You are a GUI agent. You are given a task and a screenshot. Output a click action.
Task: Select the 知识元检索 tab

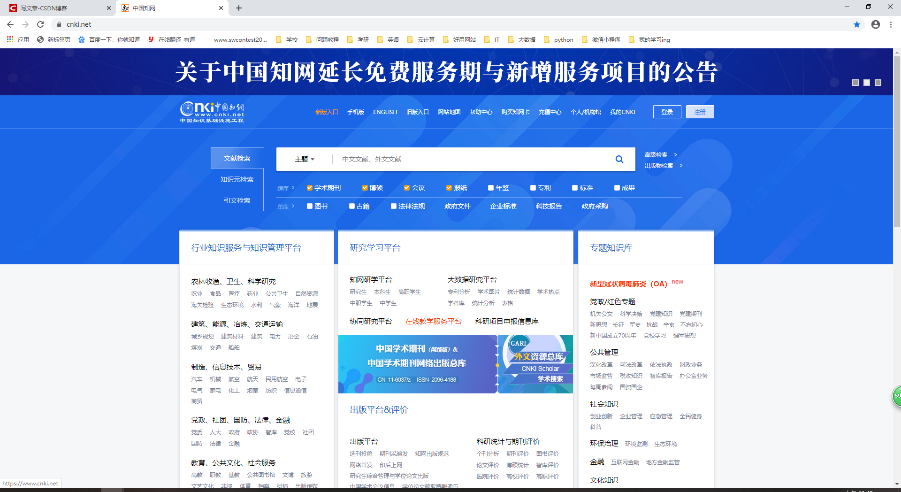click(x=237, y=179)
